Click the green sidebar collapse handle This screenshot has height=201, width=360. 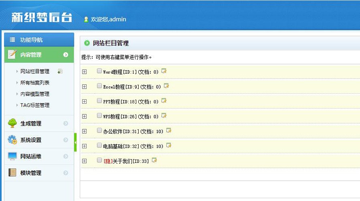[75, 142]
